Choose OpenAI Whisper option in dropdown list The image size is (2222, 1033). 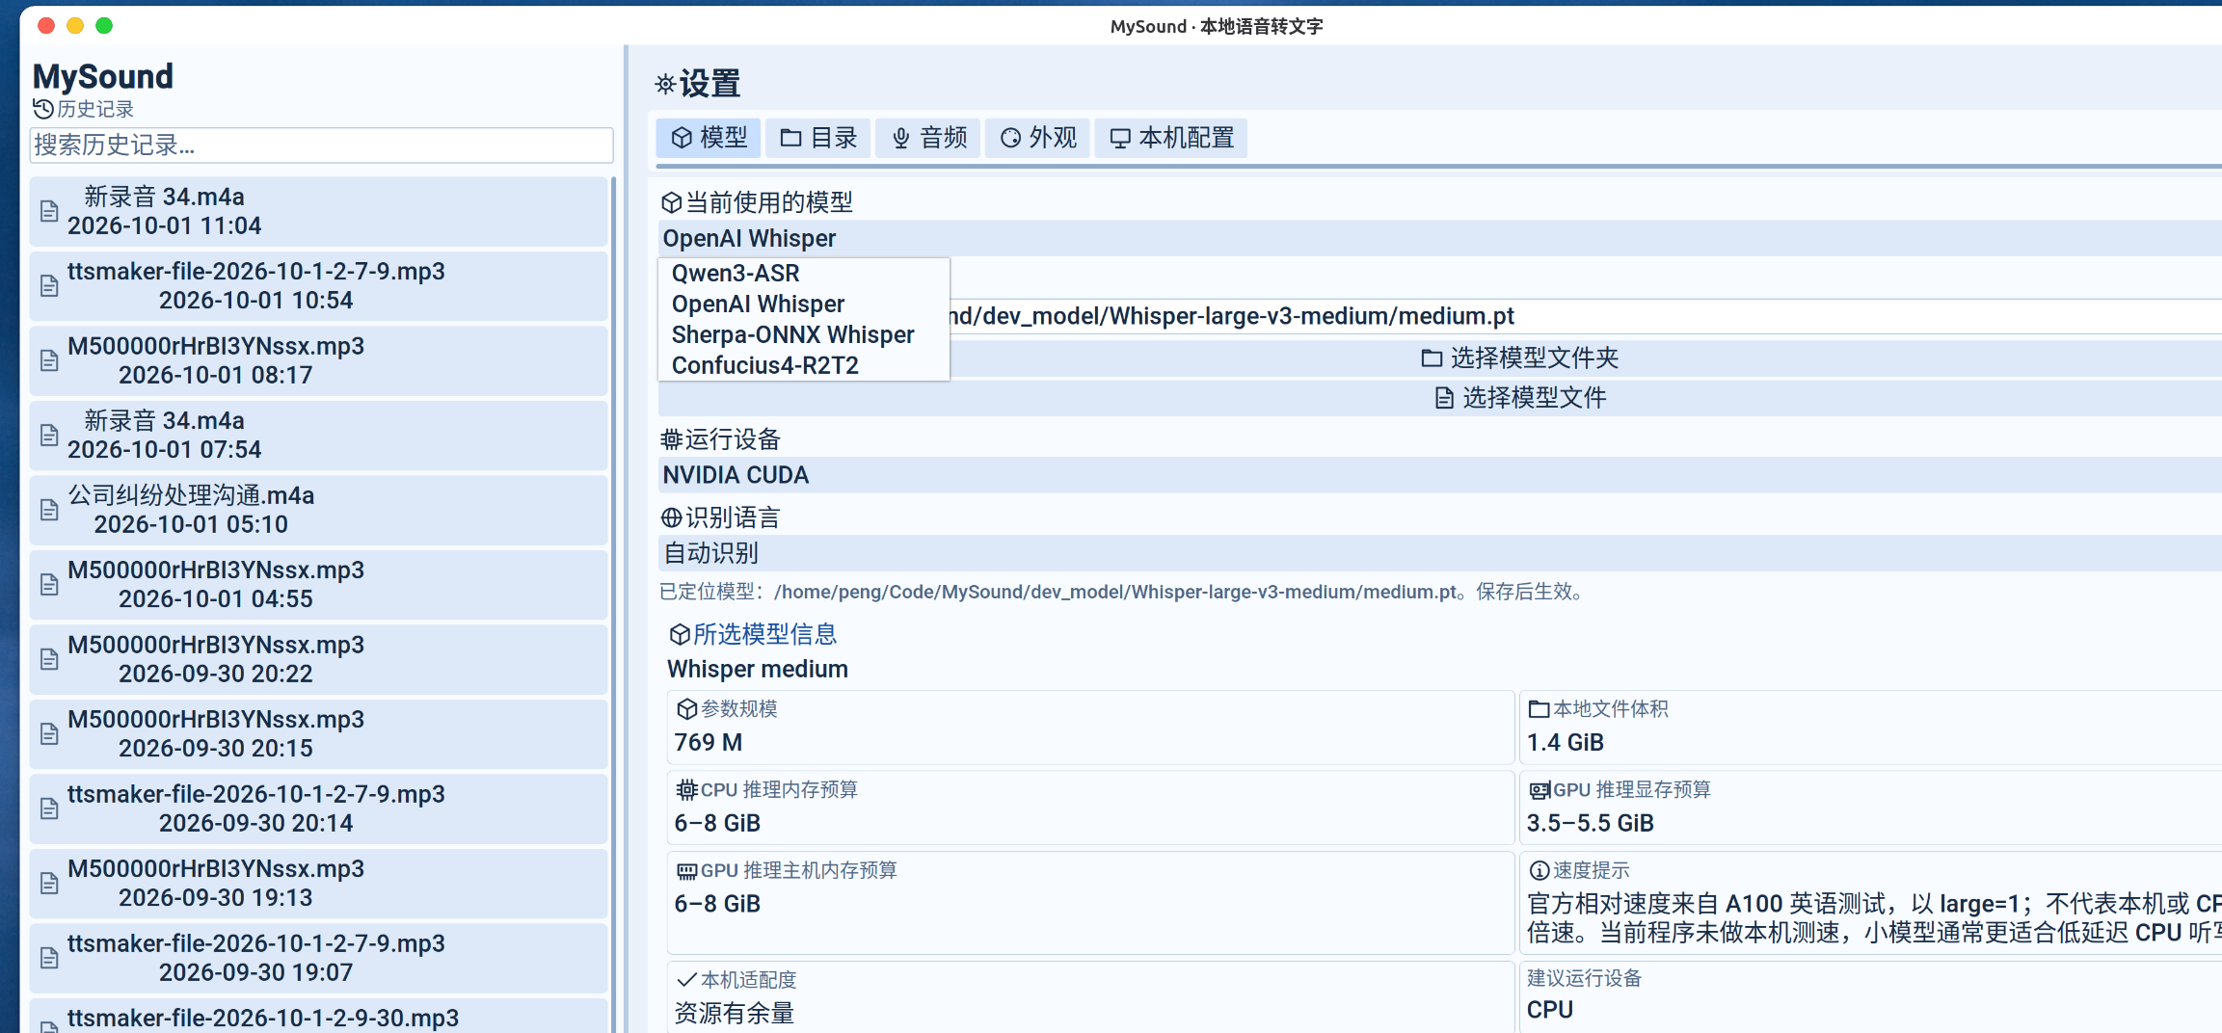(x=803, y=304)
